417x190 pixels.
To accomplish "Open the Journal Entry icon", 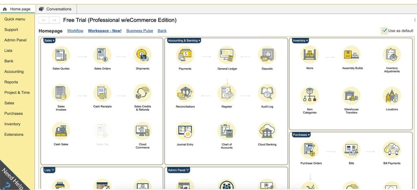I will 185,131.
